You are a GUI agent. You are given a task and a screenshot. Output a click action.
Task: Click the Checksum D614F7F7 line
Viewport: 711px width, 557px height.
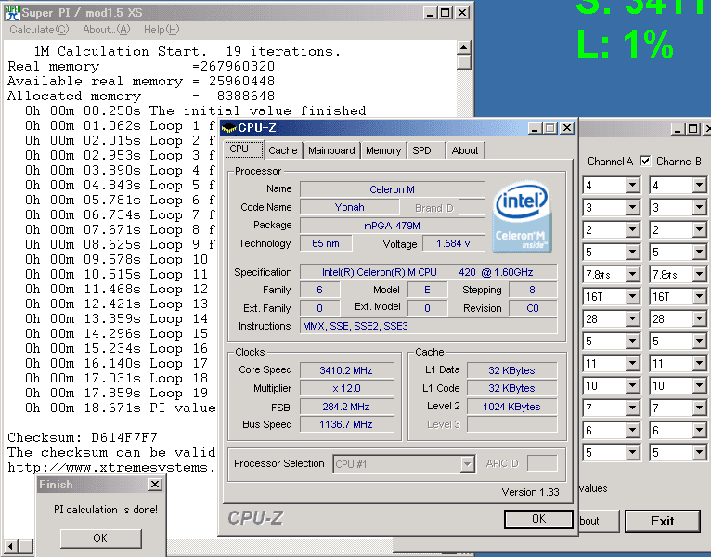(x=83, y=437)
